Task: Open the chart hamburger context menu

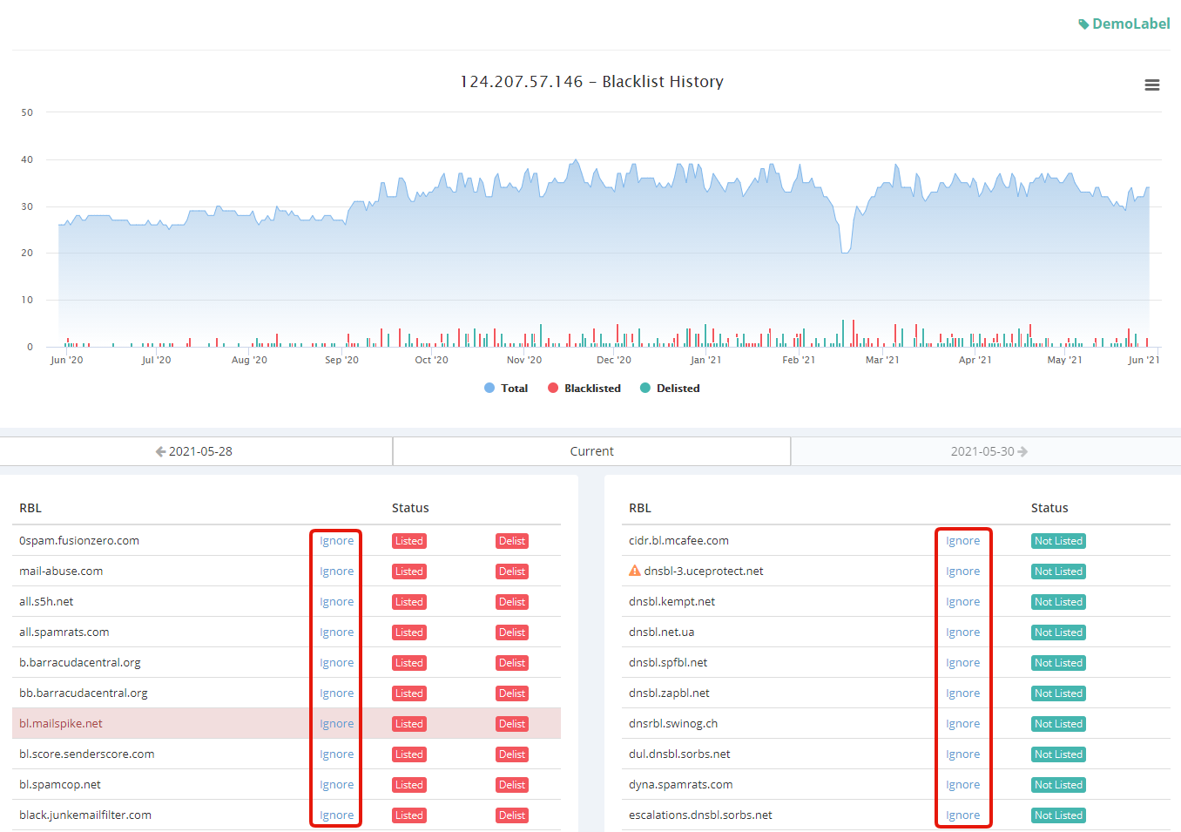Action: click(1151, 85)
